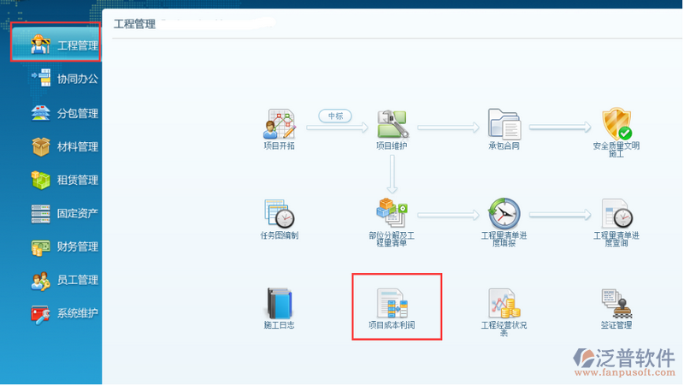Select 分包管理 label in the sidebar
The height and width of the screenshot is (386, 684).
pos(78,114)
